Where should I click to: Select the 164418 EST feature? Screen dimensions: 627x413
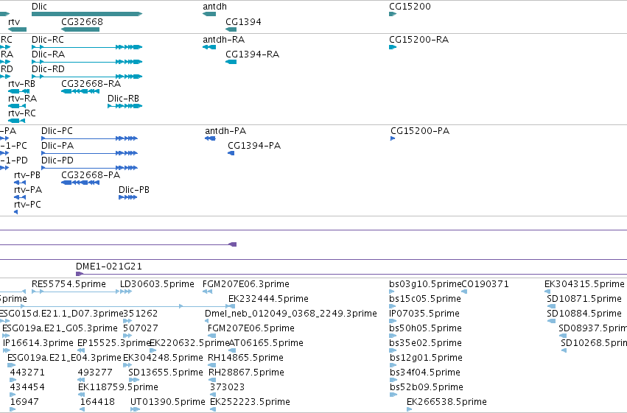click(83, 409)
